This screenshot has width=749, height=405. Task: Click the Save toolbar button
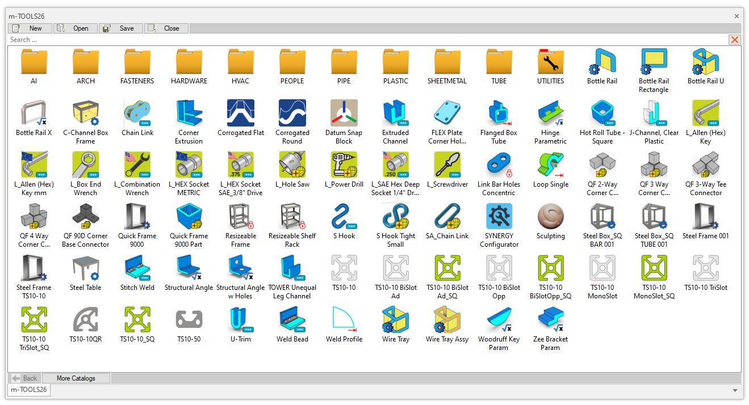pyautogui.click(x=121, y=28)
